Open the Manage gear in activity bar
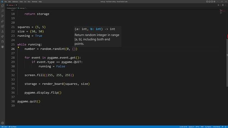This screenshot has height=128, width=228. point(2,123)
